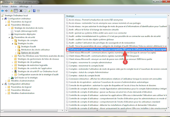Click the Stratégies de comptes folder icon

tap(15, 40)
